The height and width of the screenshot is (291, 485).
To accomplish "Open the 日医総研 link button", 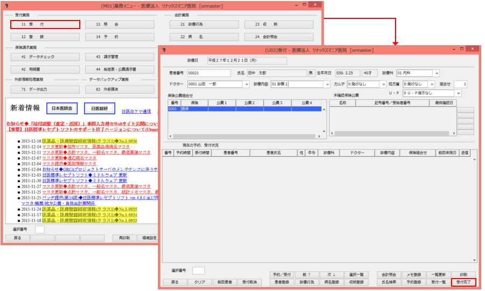I will tap(99, 108).
